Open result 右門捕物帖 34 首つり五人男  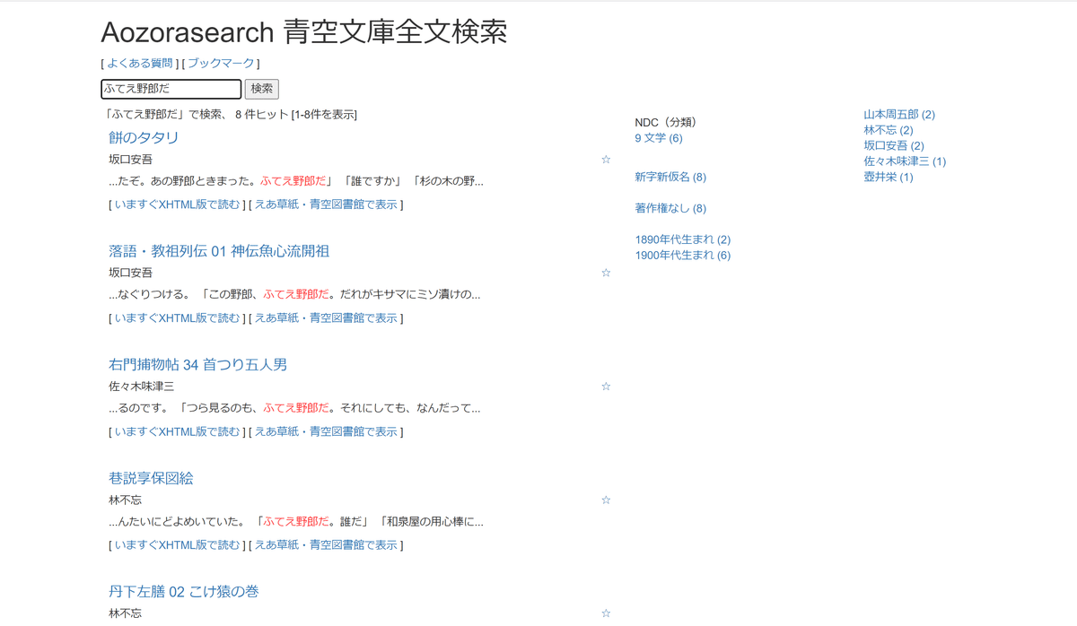coord(198,365)
